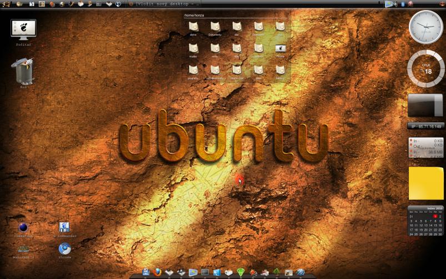446x279 pixels.
Task: Open the programy folder
Action: (193, 70)
